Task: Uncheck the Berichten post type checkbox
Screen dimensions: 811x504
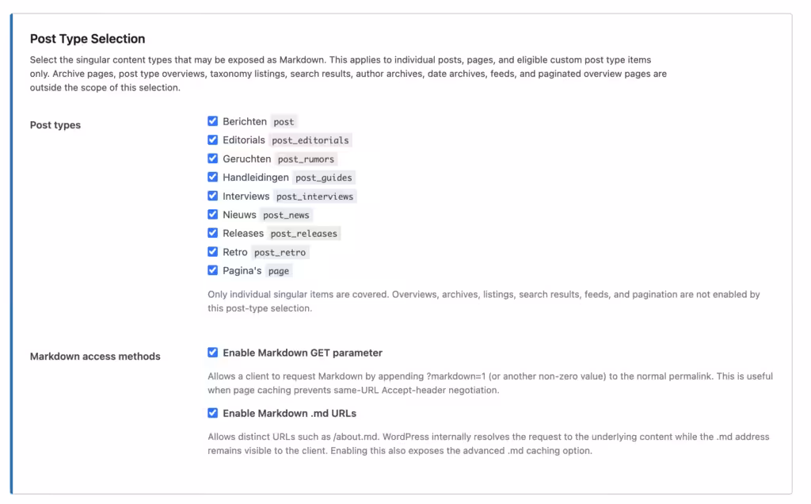Action: [x=212, y=121]
